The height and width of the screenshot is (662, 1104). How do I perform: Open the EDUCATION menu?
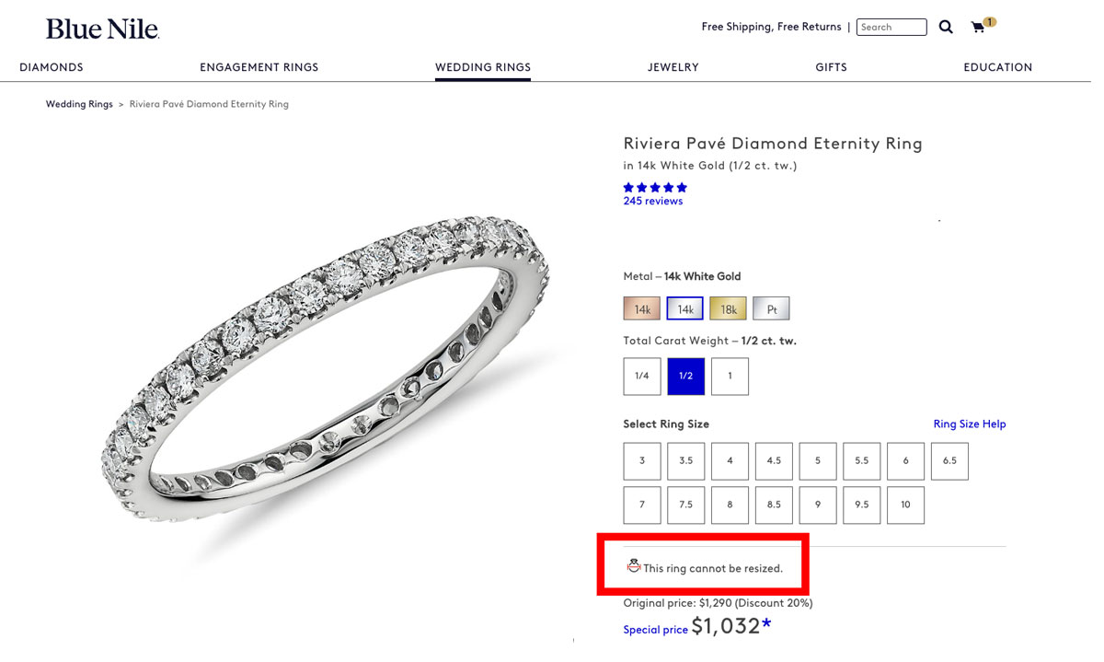click(998, 67)
